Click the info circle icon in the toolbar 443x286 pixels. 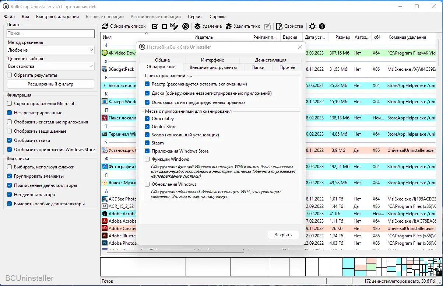click(x=322, y=26)
